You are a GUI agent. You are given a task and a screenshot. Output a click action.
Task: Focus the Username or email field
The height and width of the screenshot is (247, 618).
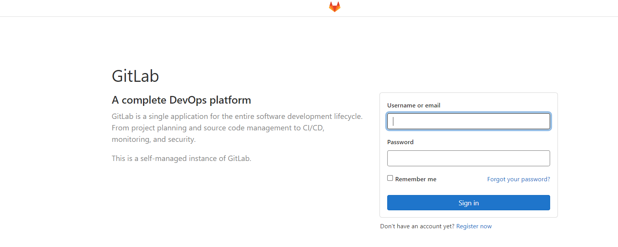468,121
